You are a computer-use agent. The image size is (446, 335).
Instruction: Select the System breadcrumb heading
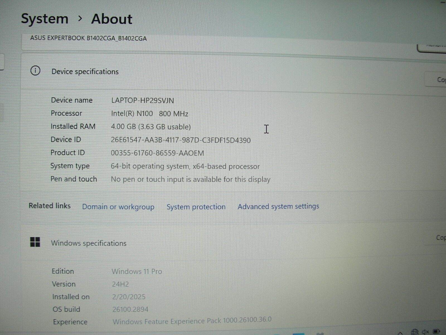point(45,18)
